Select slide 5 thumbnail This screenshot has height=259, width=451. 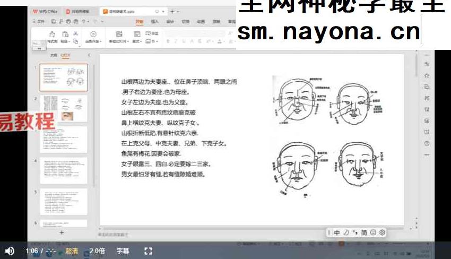point(64,202)
